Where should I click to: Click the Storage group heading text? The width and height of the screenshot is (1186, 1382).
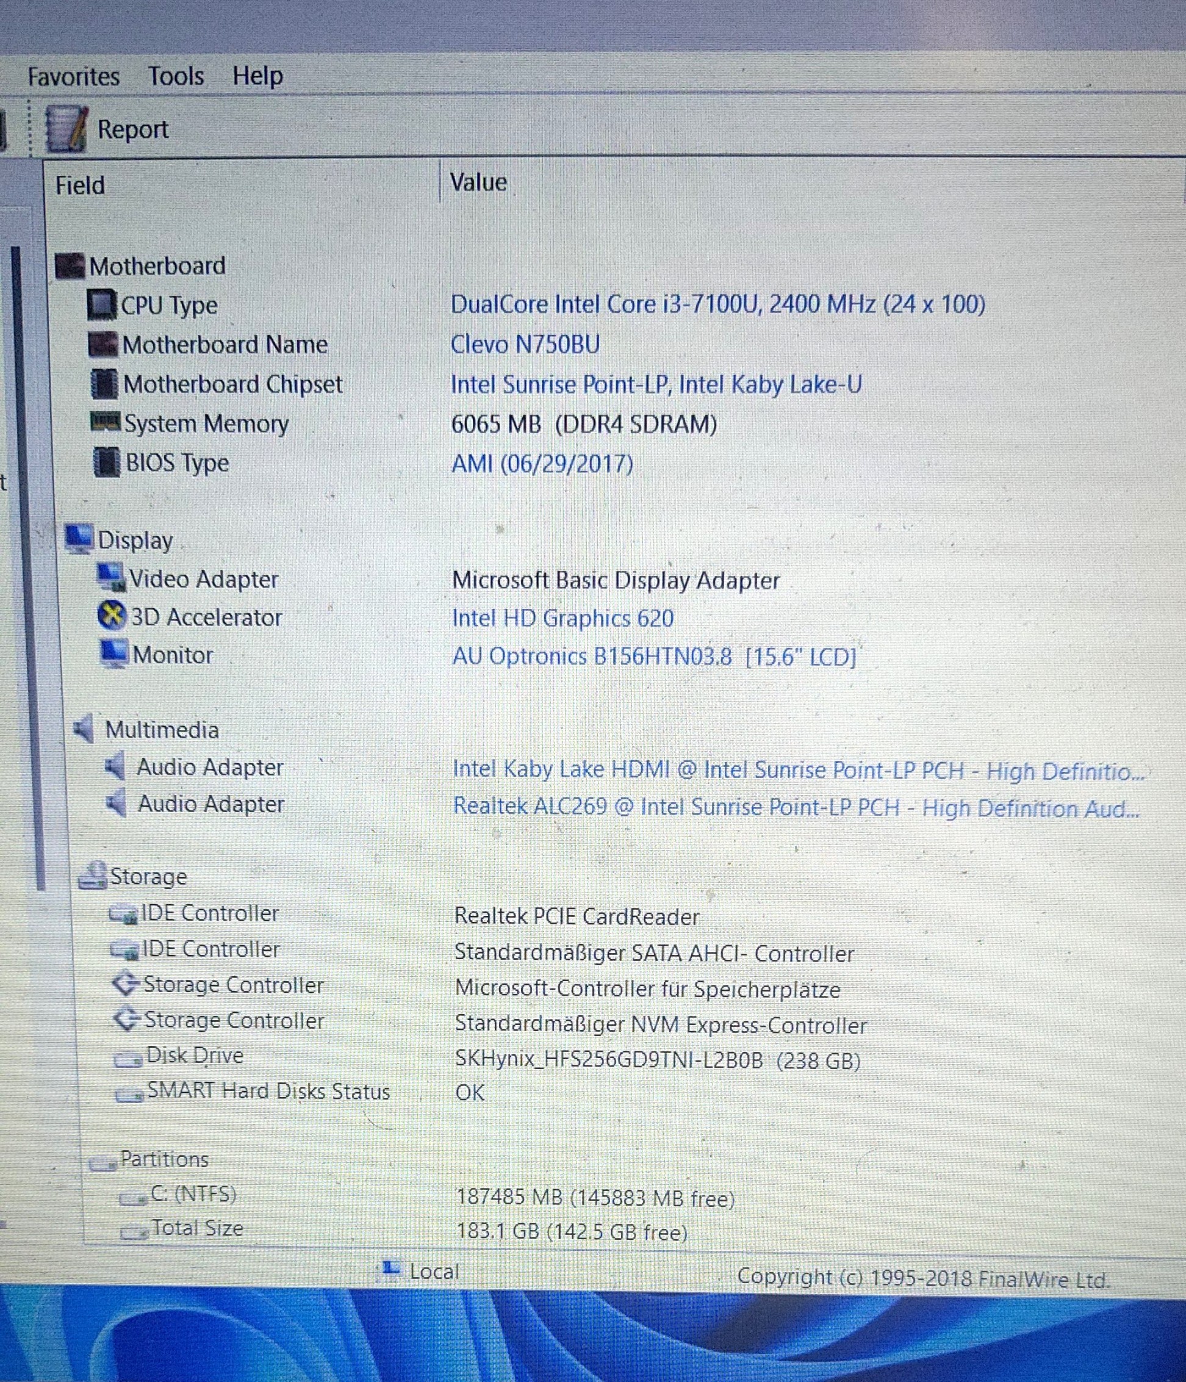coord(148,876)
